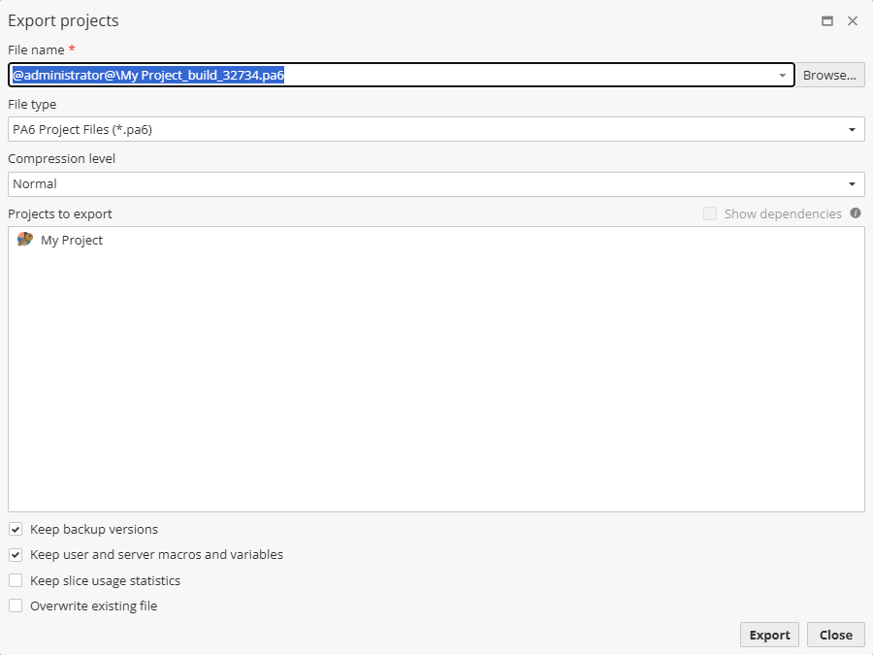Image resolution: width=873 pixels, height=655 pixels.
Task: Enable Overwrite existing file
Action: (16, 606)
